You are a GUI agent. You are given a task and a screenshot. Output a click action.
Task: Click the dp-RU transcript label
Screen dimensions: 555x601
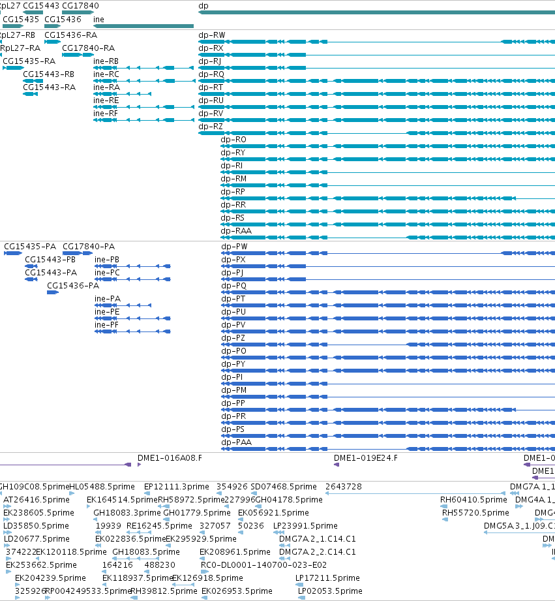point(211,100)
